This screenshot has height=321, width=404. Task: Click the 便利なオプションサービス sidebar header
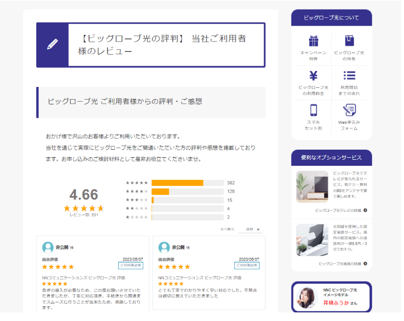point(332,158)
